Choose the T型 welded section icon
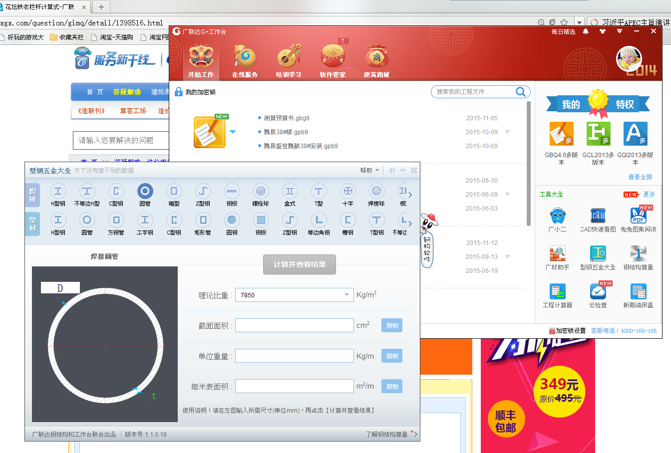The height and width of the screenshot is (453, 671). pos(319,191)
